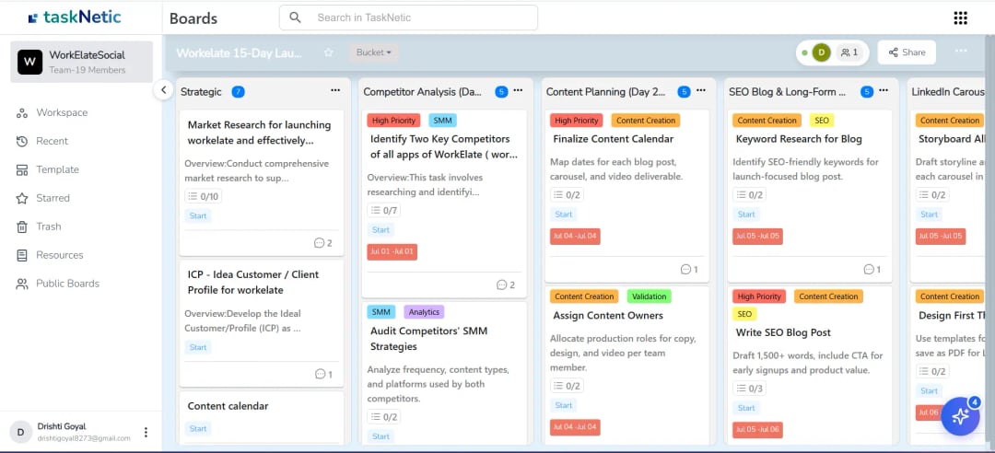The image size is (995, 453).
Task: Open comments on Finalize Content Calendar card
Action: 689,270
